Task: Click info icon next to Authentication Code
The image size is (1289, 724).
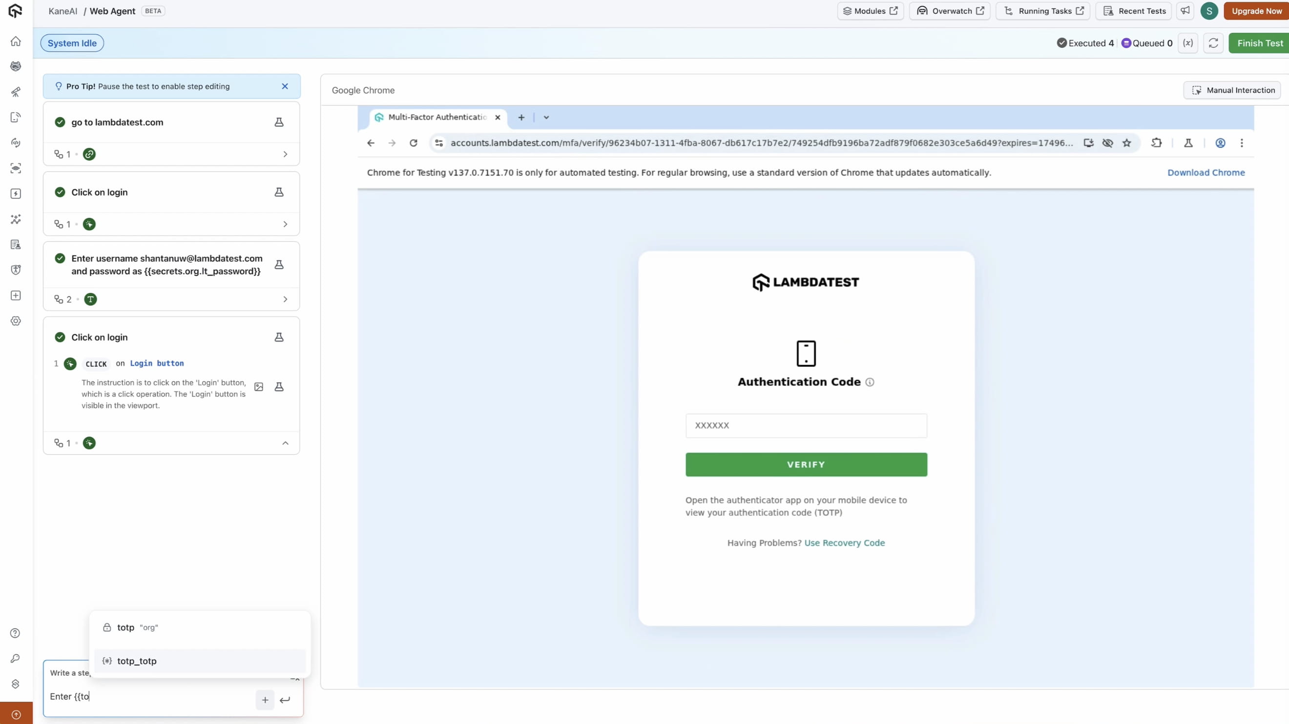Action: click(x=870, y=382)
